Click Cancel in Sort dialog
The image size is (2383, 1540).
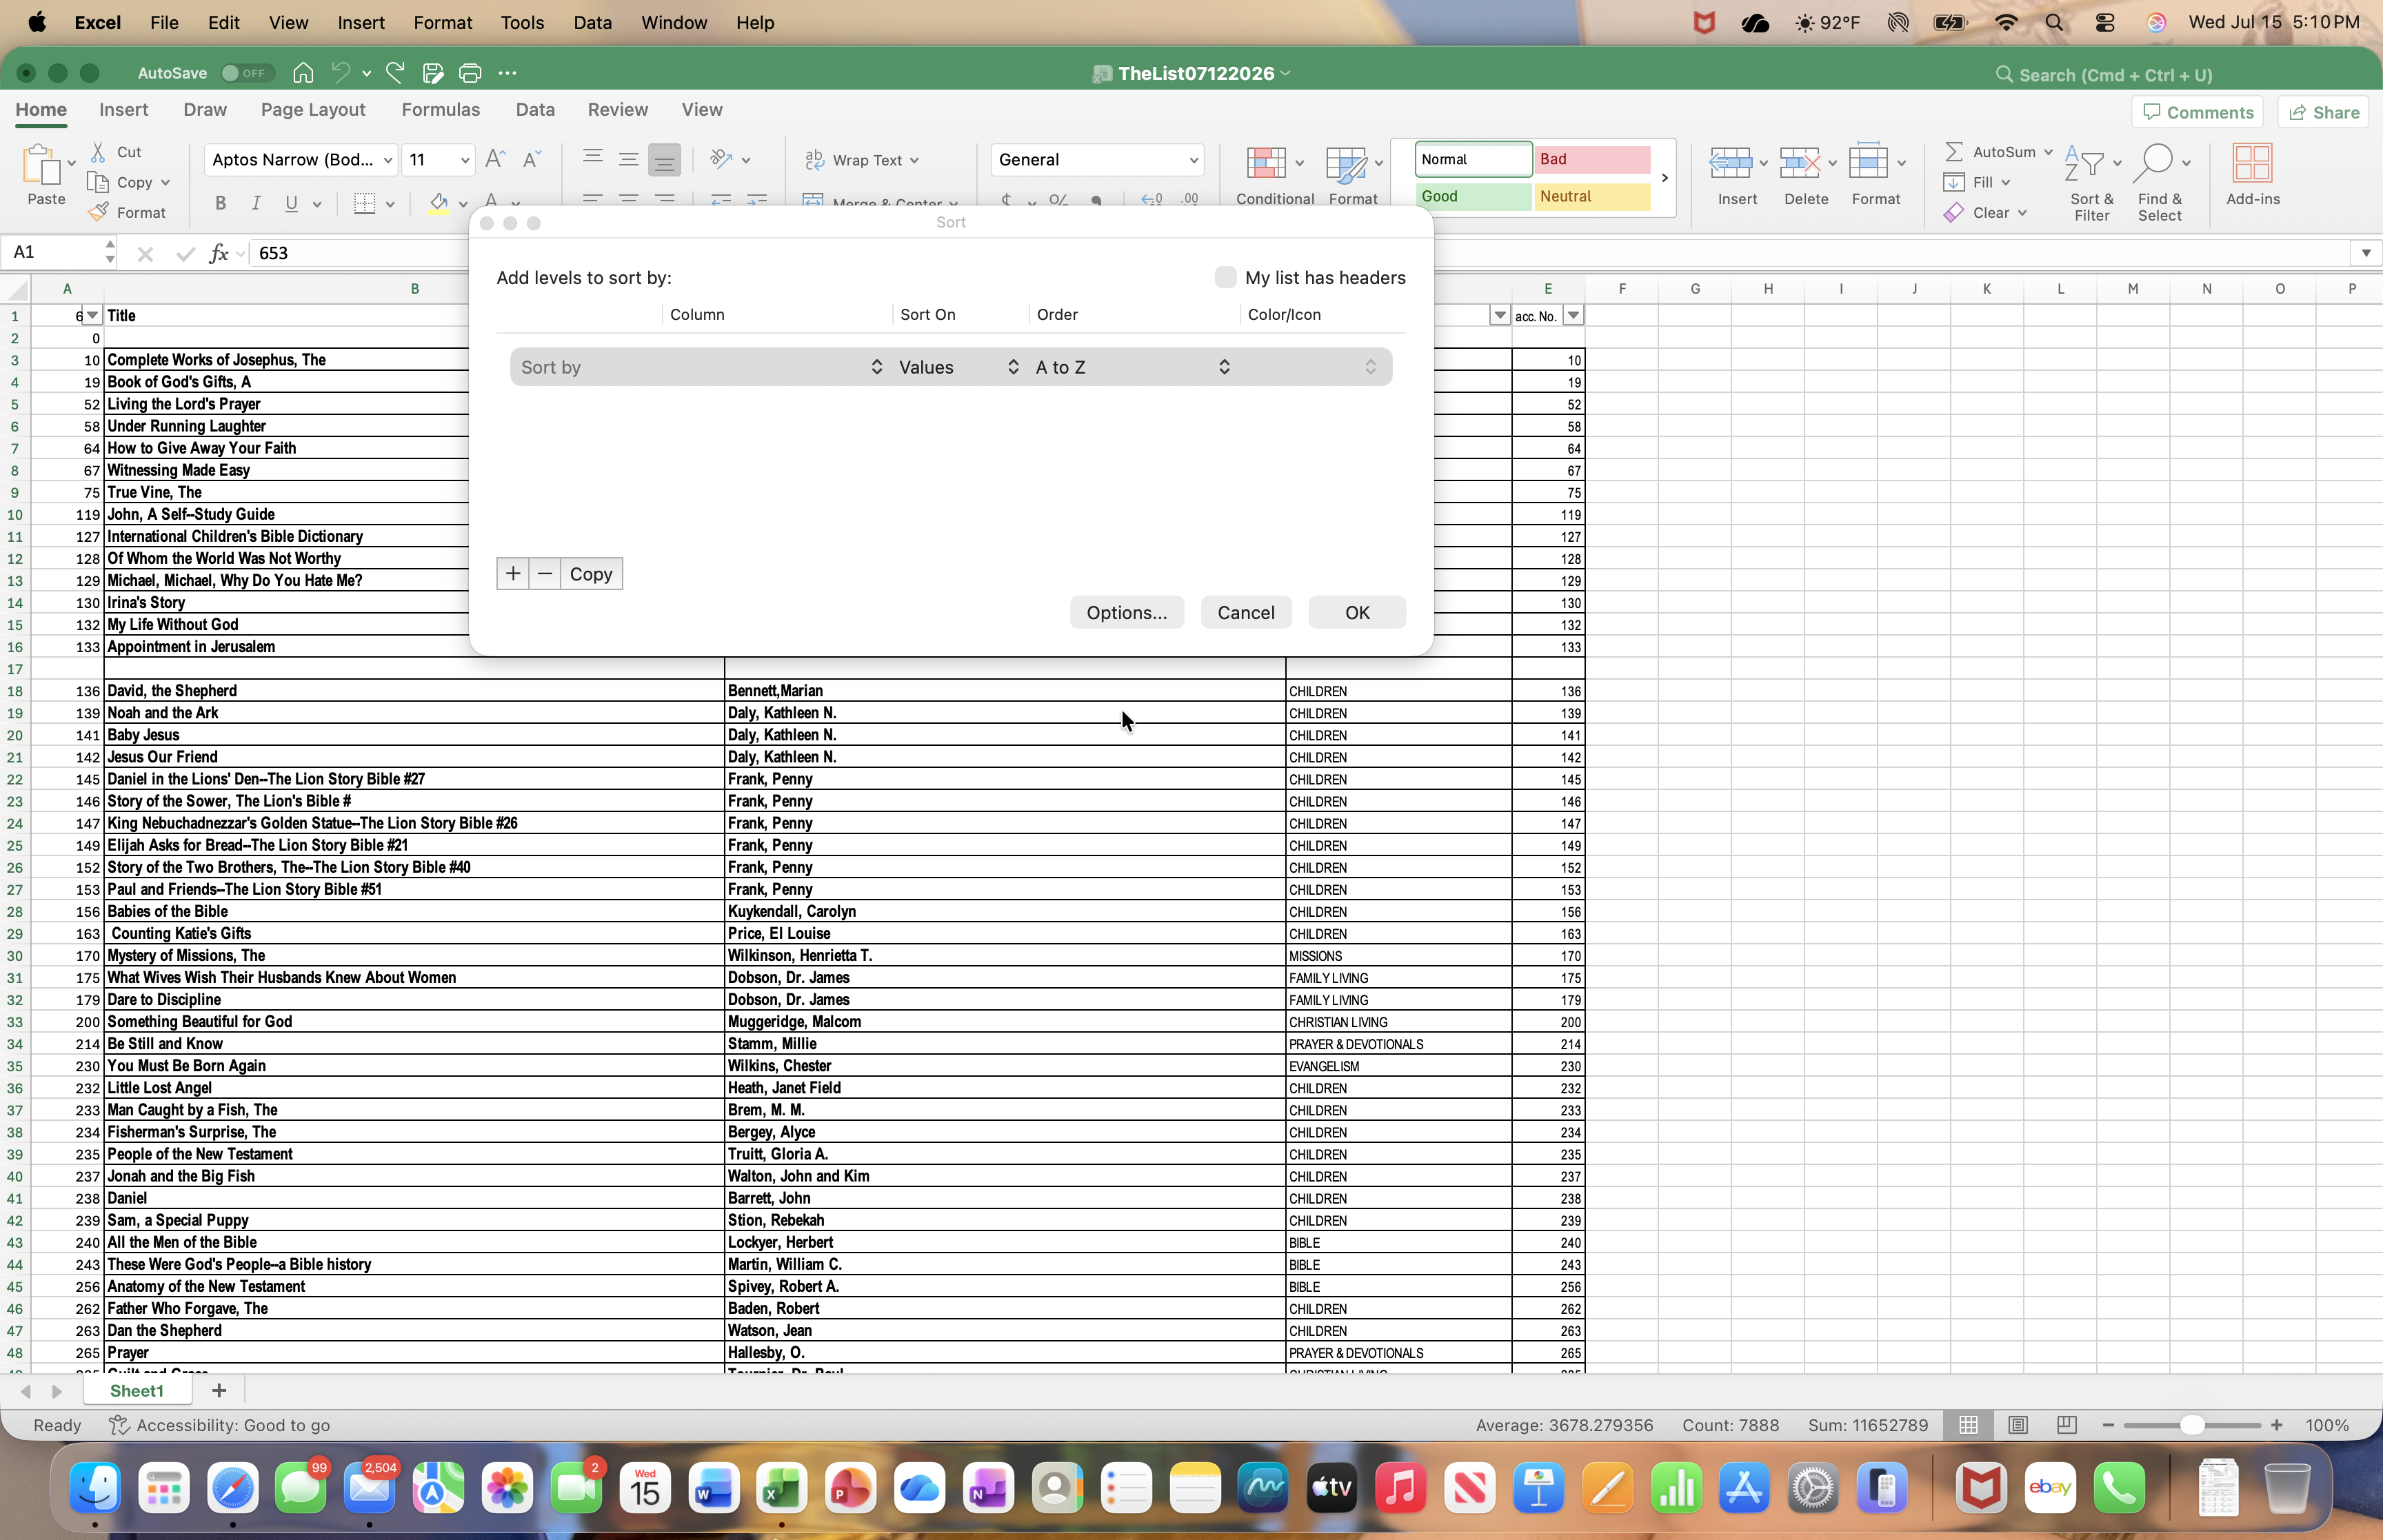[1245, 613]
